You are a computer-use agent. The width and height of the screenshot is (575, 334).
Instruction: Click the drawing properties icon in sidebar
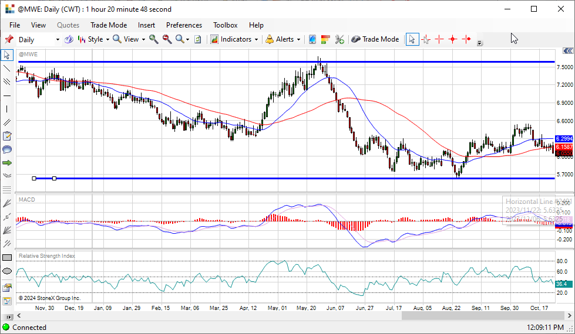(6, 288)
